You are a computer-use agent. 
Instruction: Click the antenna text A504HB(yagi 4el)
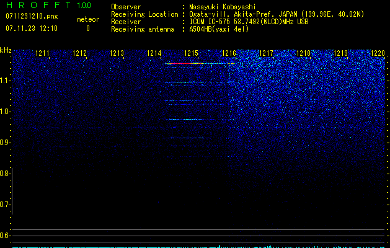[x=219, y=29]
